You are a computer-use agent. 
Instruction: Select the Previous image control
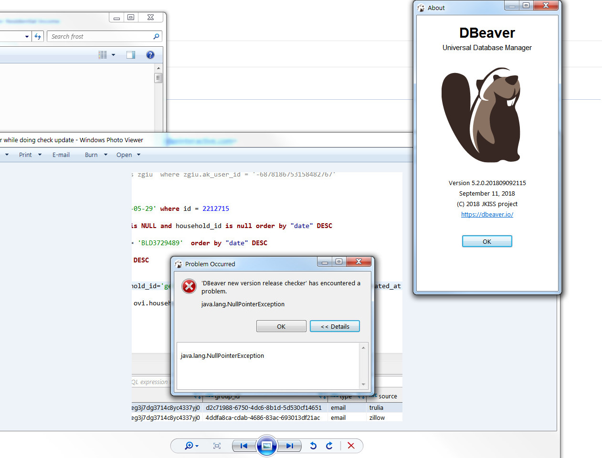pos(243,446)
